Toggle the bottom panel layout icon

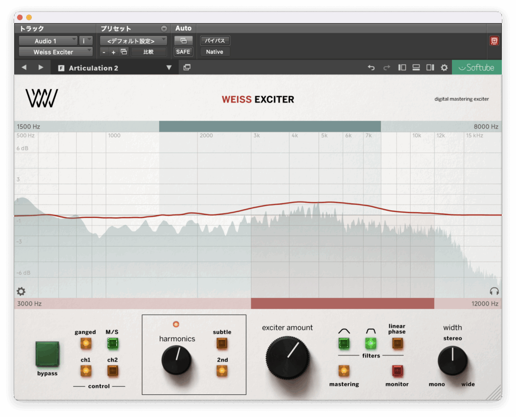coord(416,68)
